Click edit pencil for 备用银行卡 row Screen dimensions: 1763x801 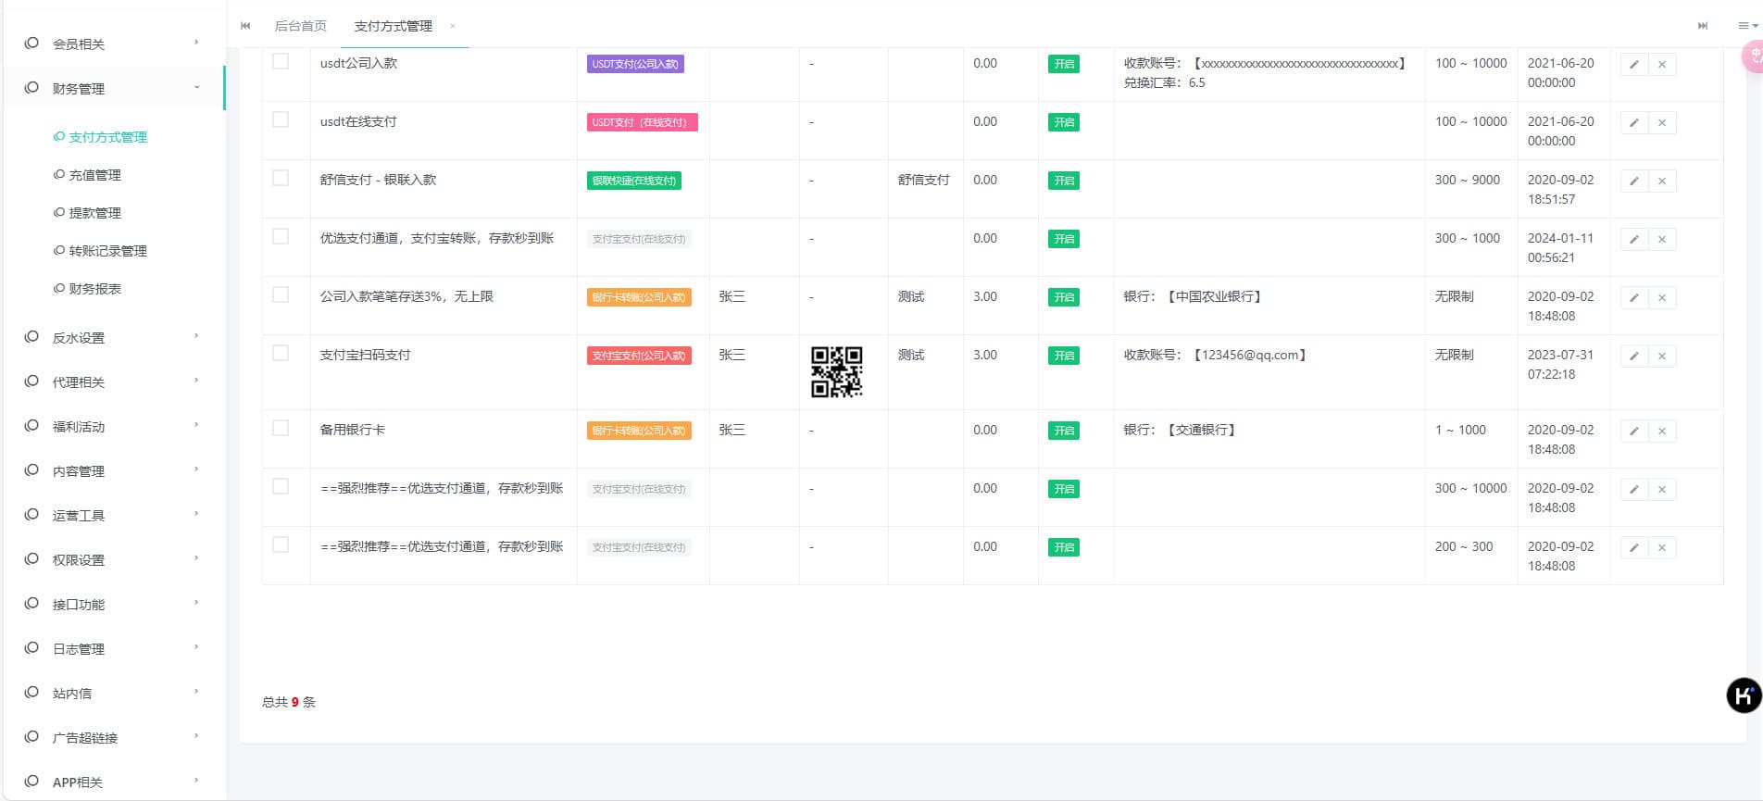pos(1633,432)
